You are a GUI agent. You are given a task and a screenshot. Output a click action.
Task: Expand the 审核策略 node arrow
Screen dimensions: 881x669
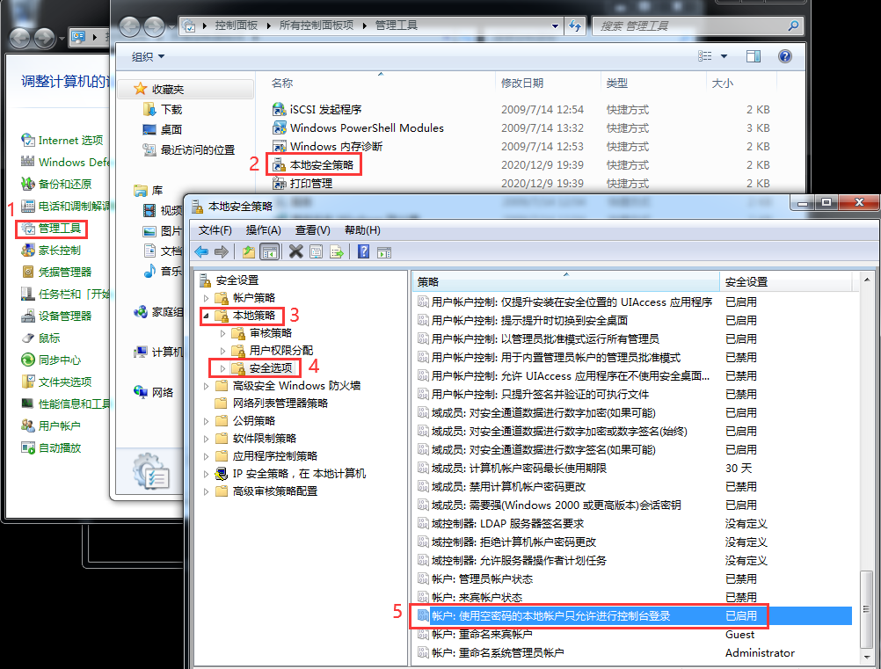point(223,334)
